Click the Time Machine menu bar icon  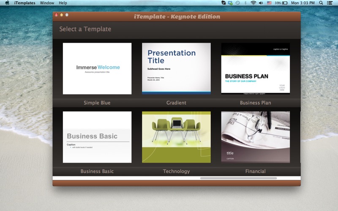237,3
